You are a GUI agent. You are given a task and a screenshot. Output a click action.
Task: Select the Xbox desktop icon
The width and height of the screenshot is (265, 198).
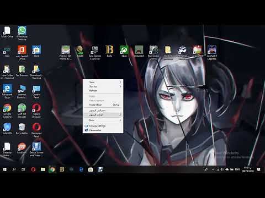pyautogui.click(x=124, y=51)
